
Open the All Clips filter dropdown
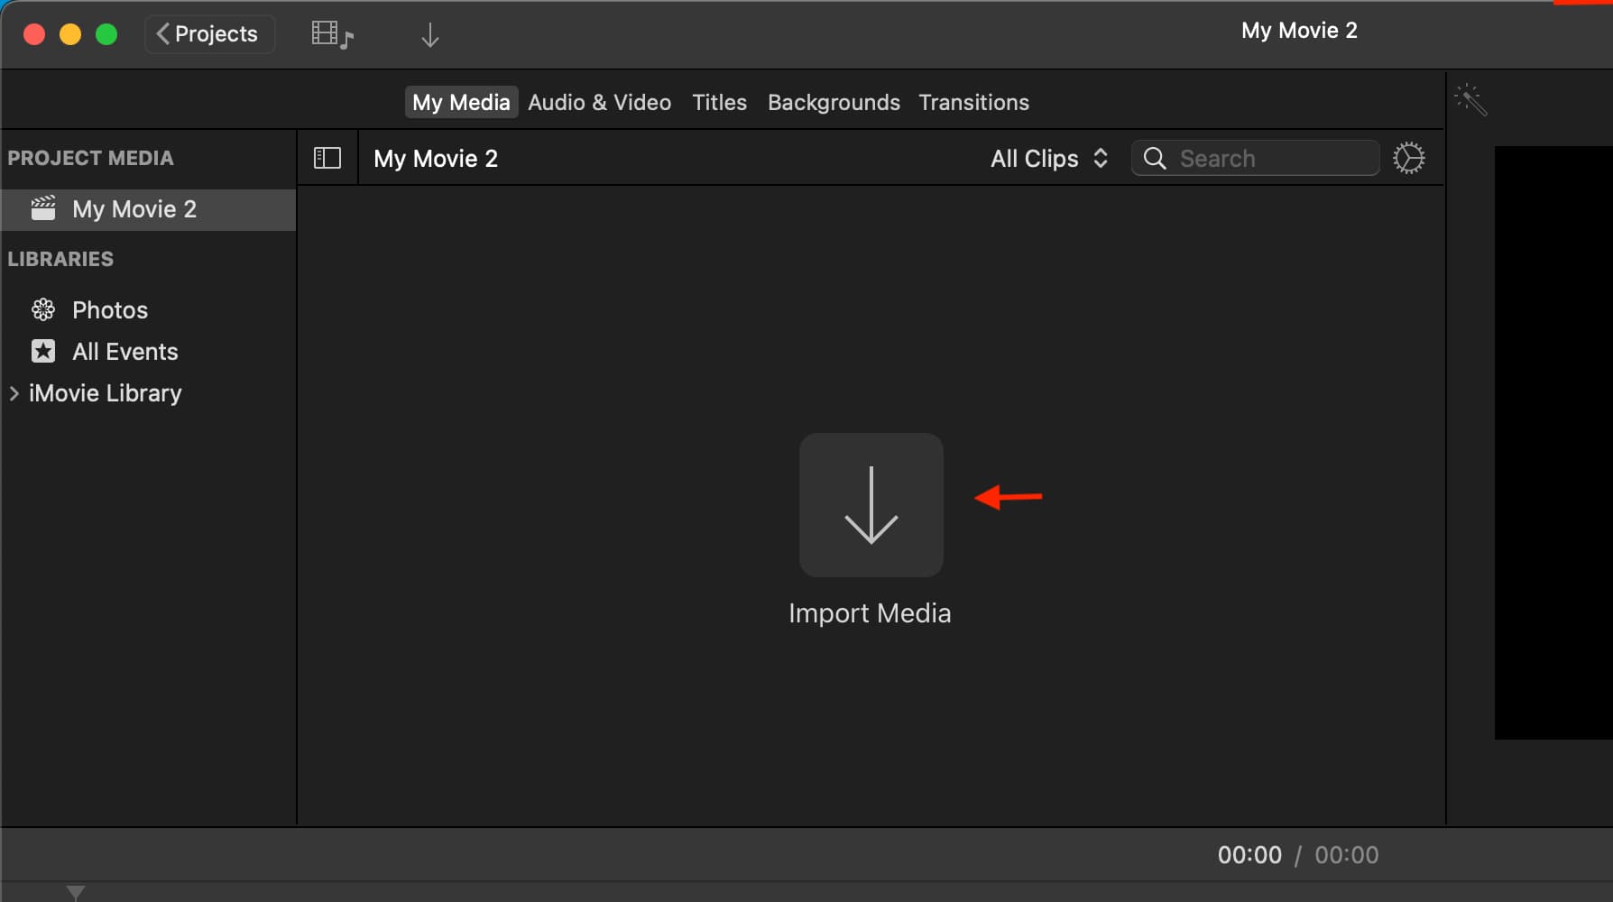coord(1049,159)
